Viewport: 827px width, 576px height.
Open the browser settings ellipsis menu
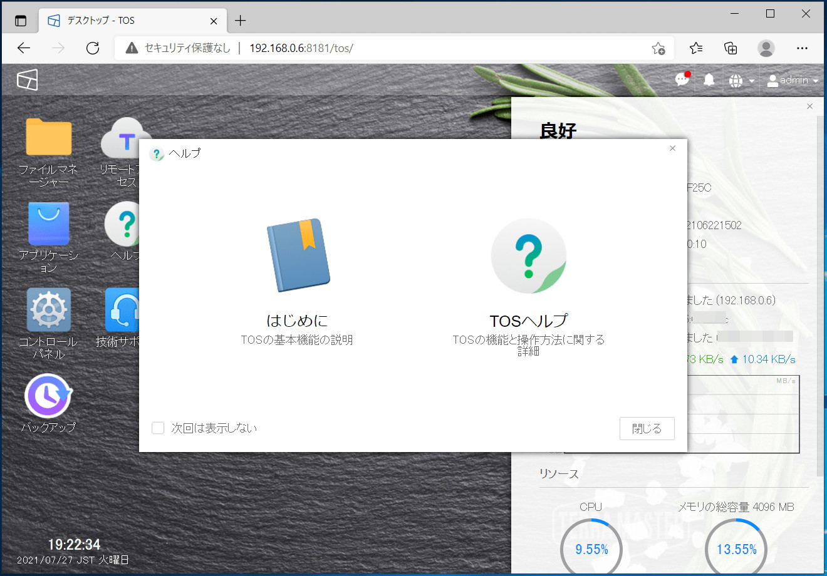coord(802,48)
